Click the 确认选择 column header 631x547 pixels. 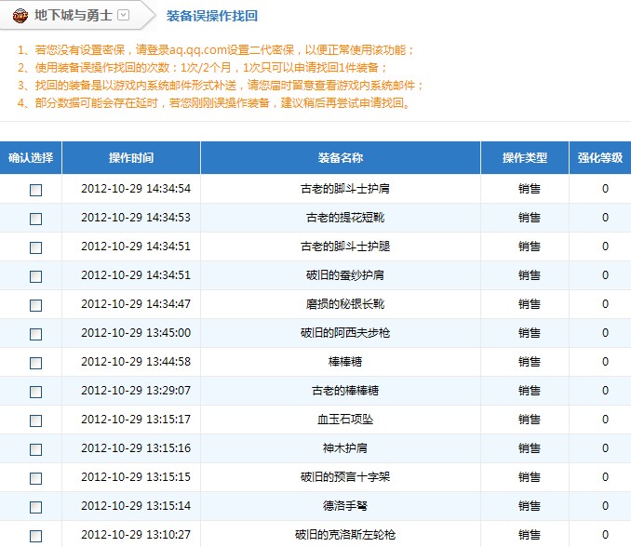click(x=31, y=157)
